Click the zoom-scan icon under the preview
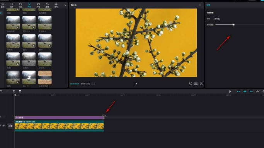This screenshot has height=148, width=264. (x=190, y=84)
